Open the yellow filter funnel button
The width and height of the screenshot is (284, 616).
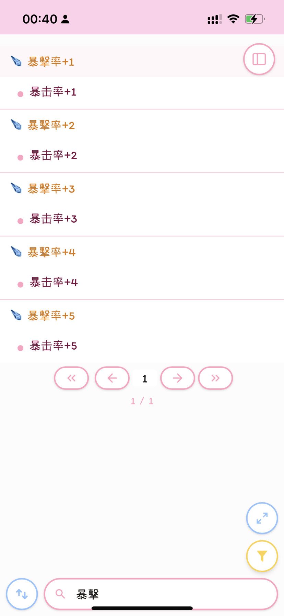pyautogui.click(x=262, y=556)
